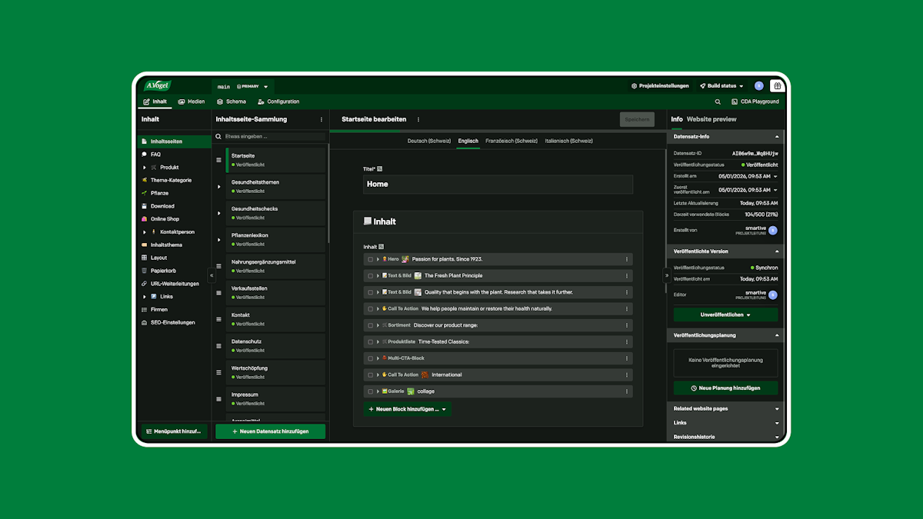Open the main PRIMARY environment dropdown
The width and height of the screenshot is (923, 519).
(x=243, y=87)
